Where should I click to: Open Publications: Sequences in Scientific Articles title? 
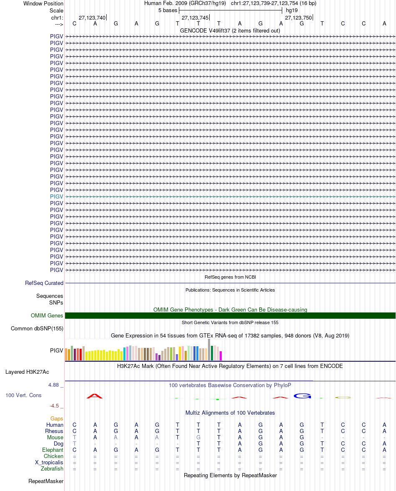click(230, 290)
